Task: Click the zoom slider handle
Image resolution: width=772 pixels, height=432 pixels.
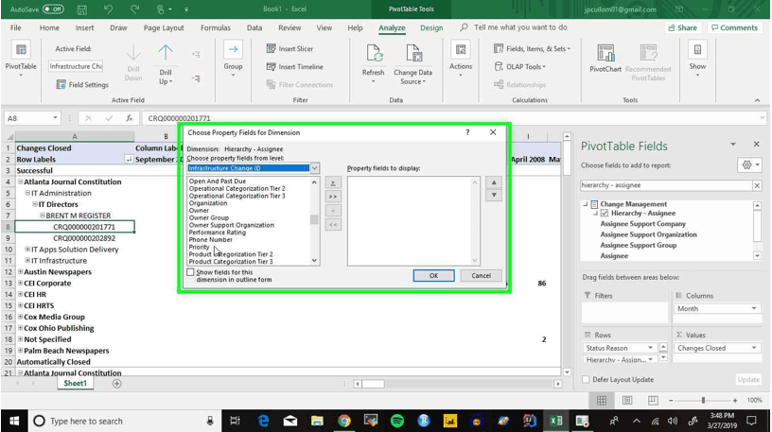Action: click(703, 401)
